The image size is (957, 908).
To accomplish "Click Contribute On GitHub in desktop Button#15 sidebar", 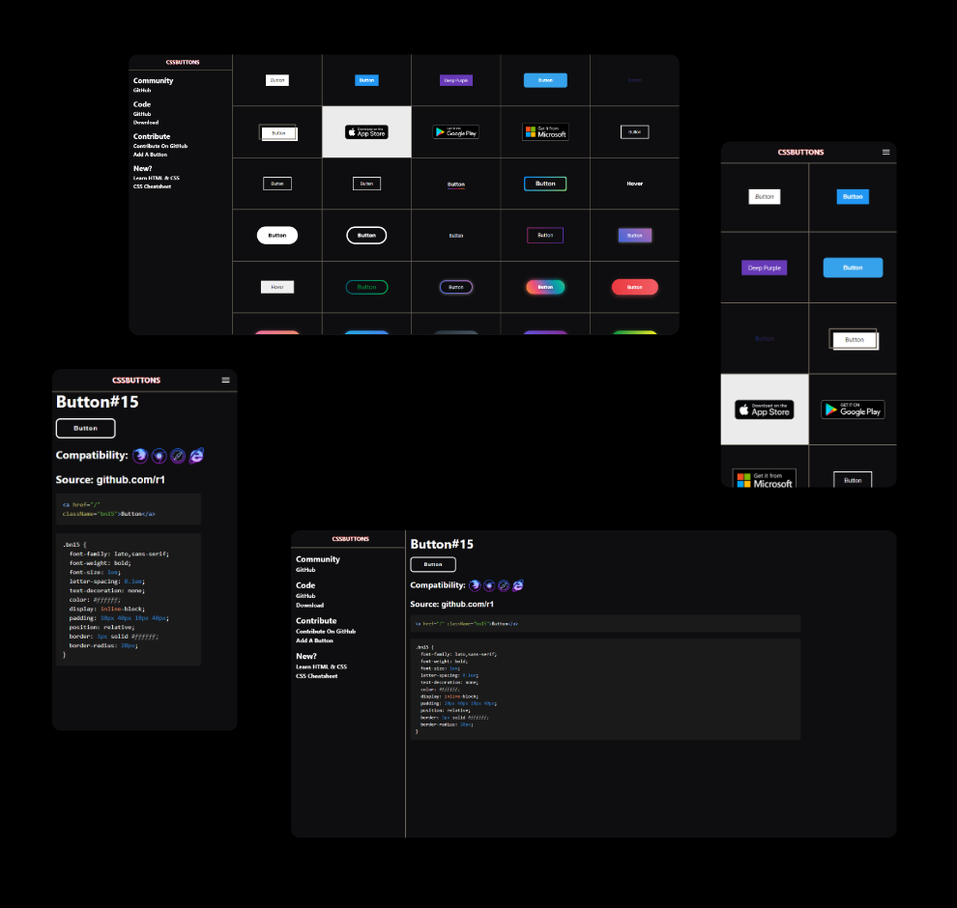I will [326, 631].
